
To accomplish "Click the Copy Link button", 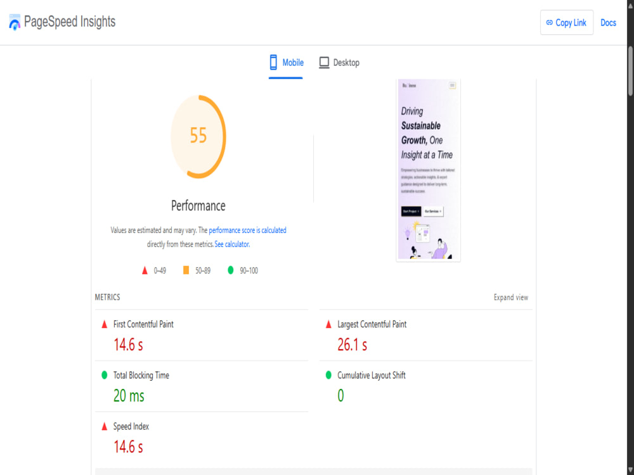I will [x=566, y=23].
